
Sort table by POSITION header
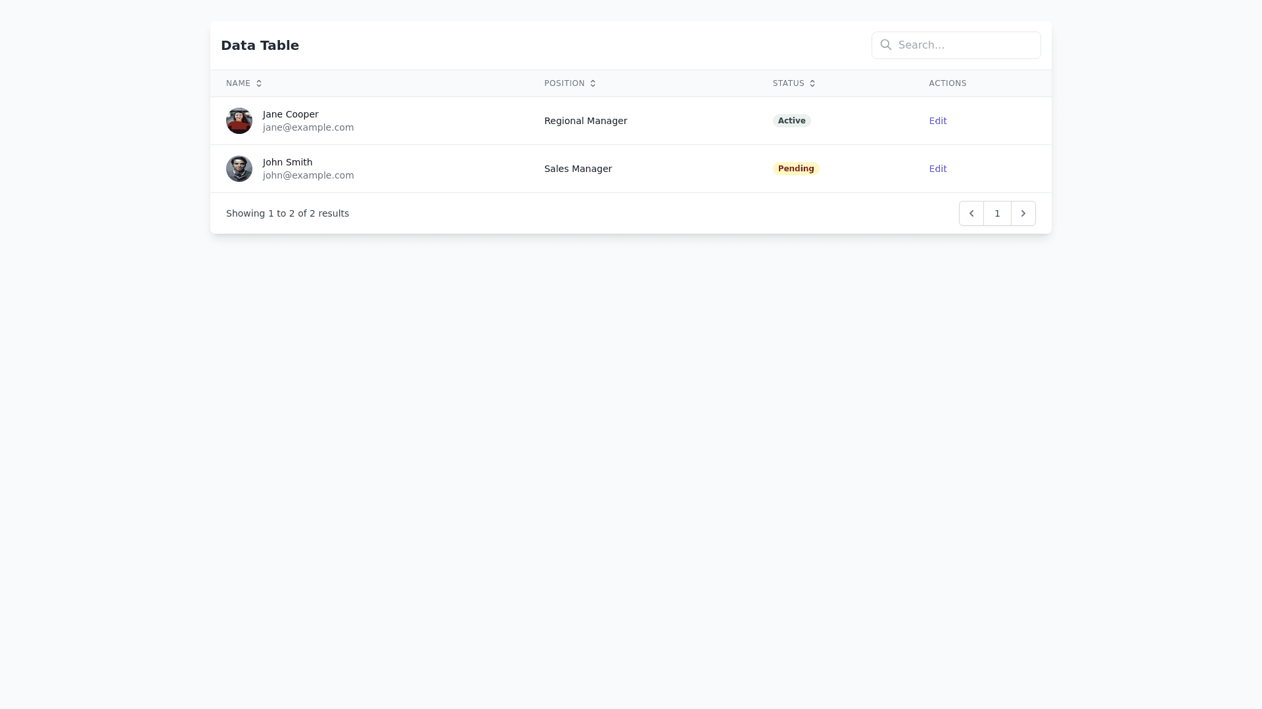564,83
